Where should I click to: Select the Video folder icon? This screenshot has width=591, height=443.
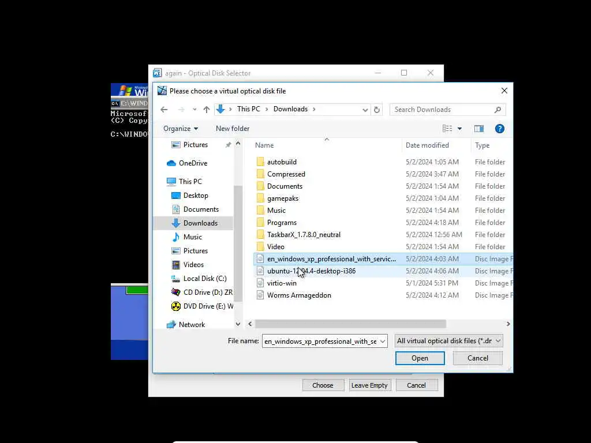pyautogui.click(x=260, y=247)
